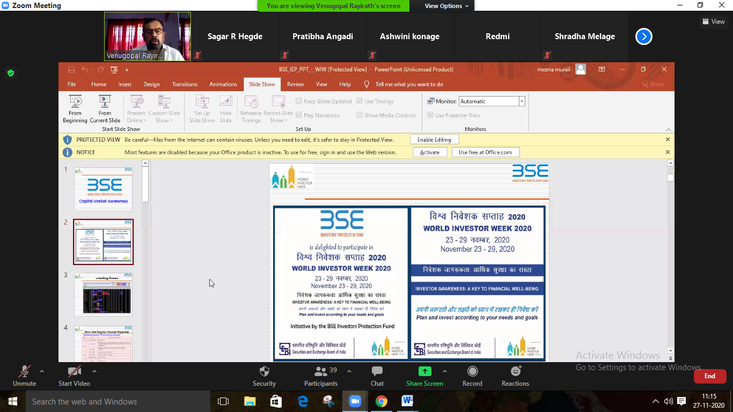733x412 pixels.
Task: Open File Explorer from taskbar
Action: (x=250, y=401)
